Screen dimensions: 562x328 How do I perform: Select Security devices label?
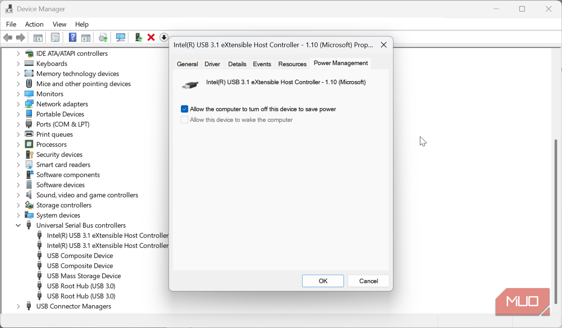[x=59, y=155]
